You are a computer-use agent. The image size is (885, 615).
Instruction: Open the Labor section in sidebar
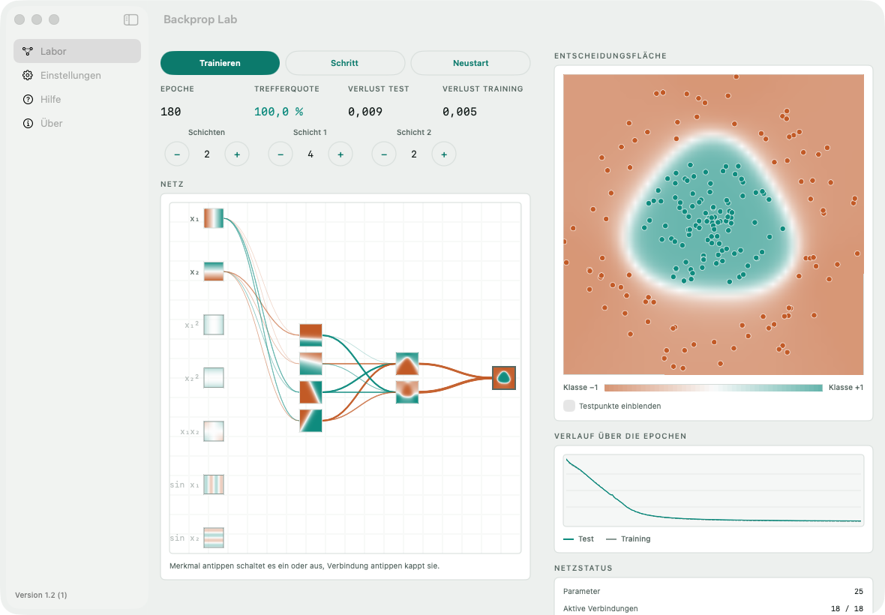[77, 51]
